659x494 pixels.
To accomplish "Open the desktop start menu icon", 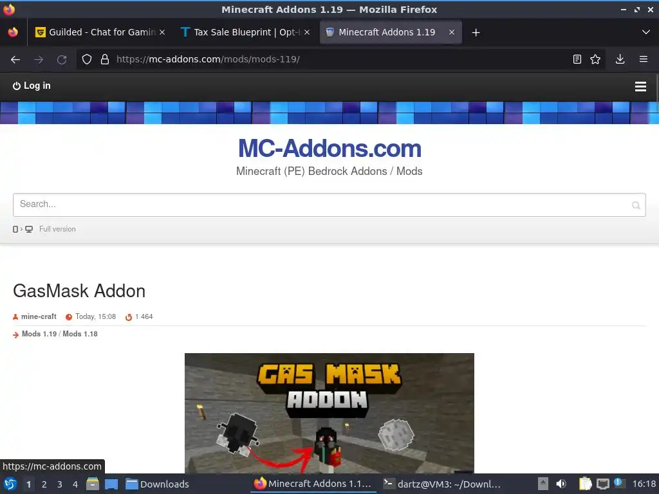I will [10, 484].
